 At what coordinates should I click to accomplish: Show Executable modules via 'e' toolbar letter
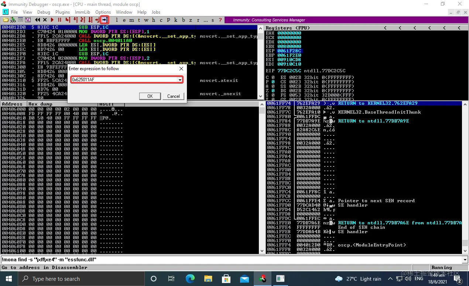(x=124, y=20)
